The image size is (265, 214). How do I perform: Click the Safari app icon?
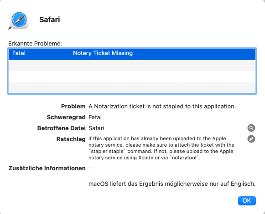pyautogui.click(x=19, y=20)
